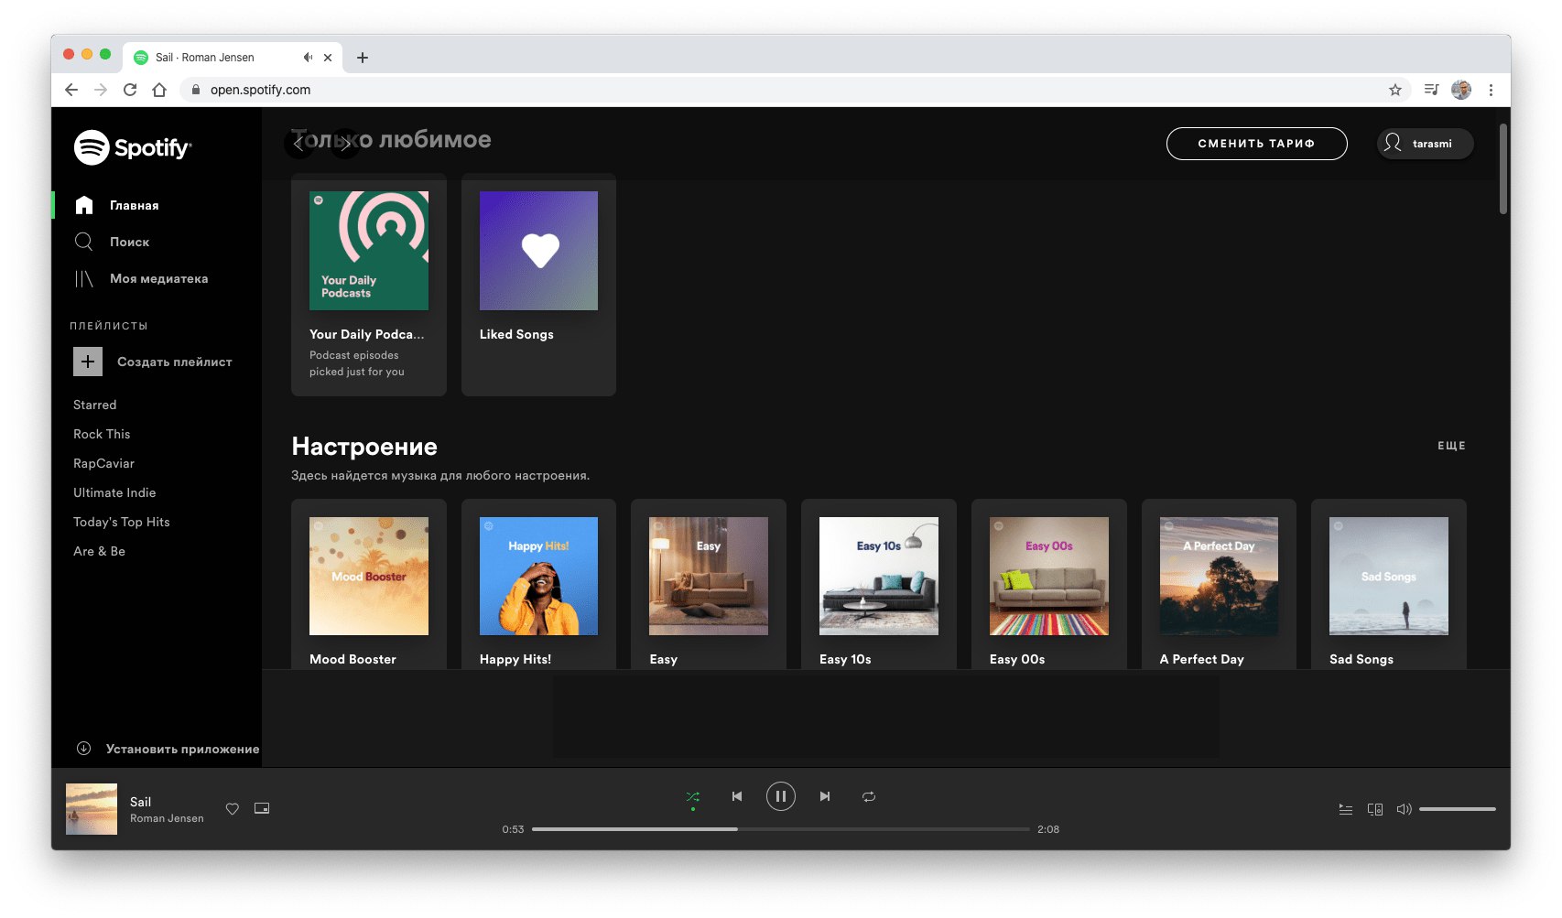Click the lock icon in address bar
Viewport: 1562px width, 918px height.
coord(195,90)
